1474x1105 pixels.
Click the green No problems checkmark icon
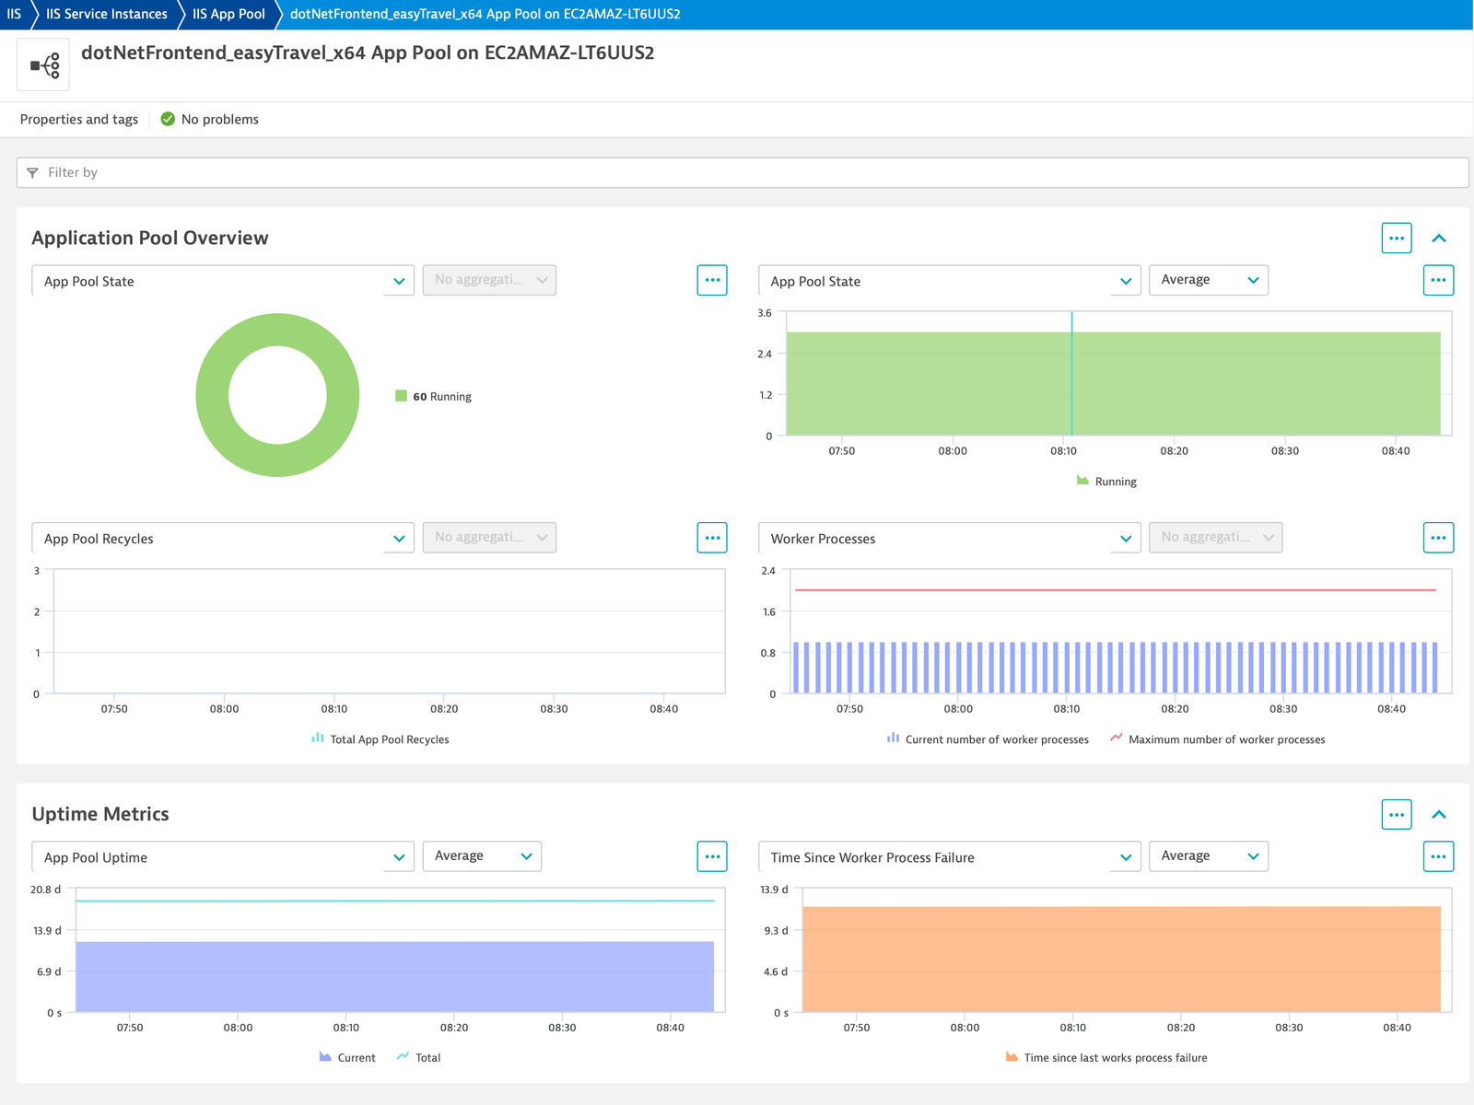point(168,119)
